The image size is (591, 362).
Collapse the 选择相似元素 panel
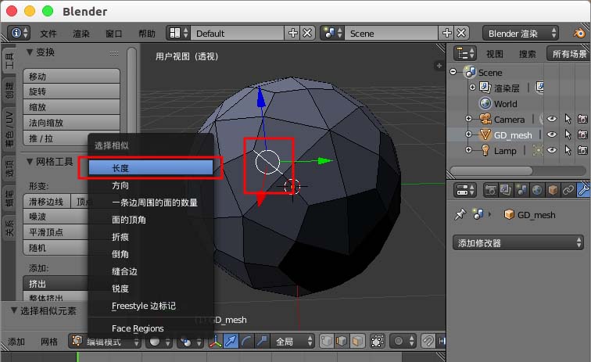click(14, 310)
